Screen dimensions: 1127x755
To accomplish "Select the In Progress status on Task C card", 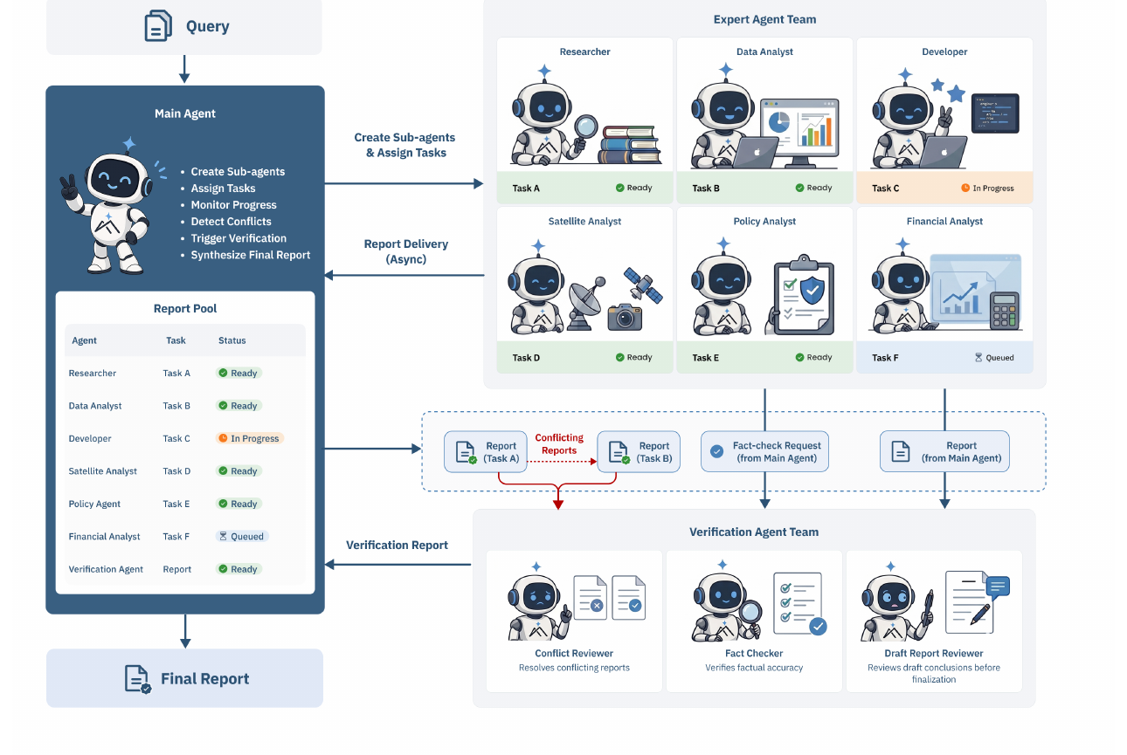I will click(987, 188).
